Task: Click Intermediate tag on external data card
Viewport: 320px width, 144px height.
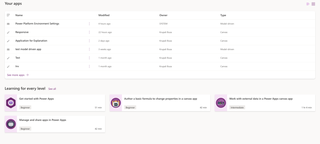Action: coord(237,107)
